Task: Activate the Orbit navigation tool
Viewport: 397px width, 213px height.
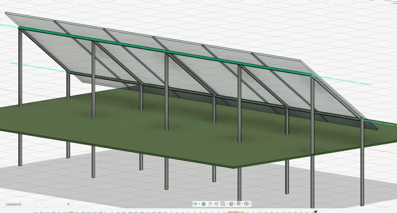Action: [195, 203]
